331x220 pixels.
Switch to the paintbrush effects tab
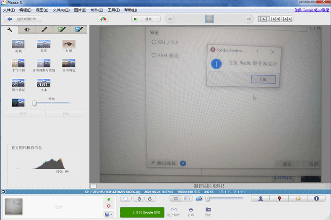click(44, 30)
